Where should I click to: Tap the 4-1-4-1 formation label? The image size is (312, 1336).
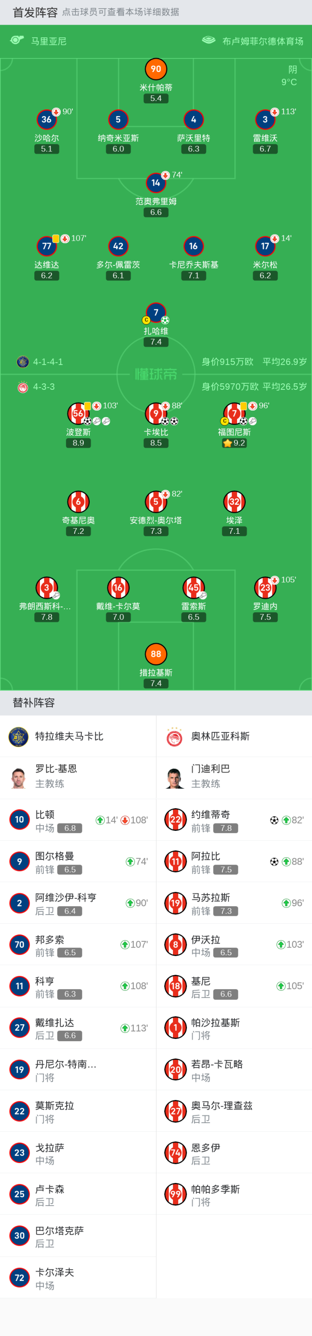48,362
